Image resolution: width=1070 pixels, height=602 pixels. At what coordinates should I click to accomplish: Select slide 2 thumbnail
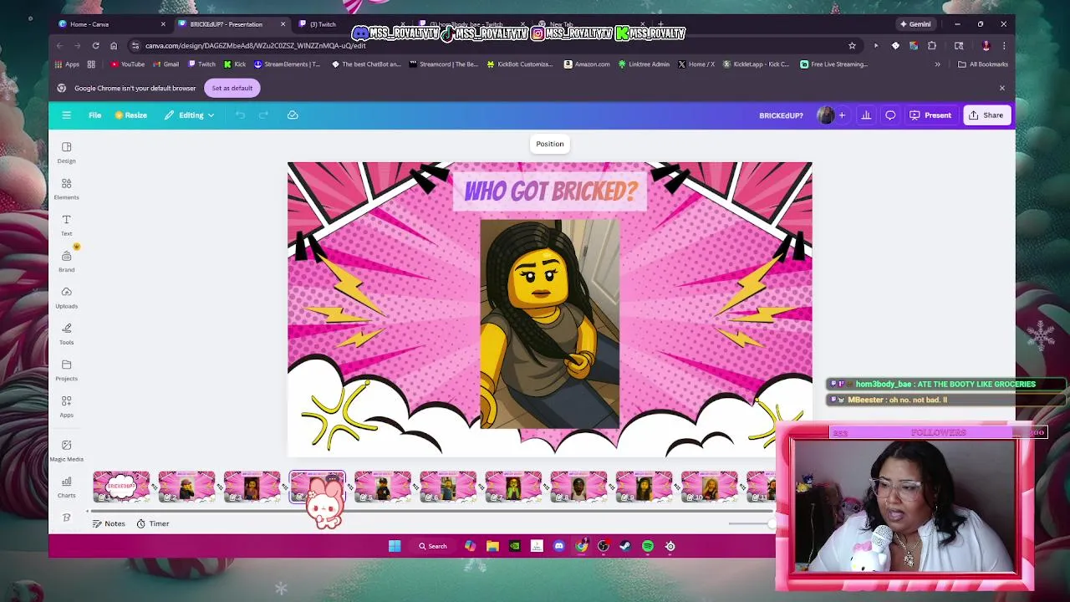click(186, 487)
